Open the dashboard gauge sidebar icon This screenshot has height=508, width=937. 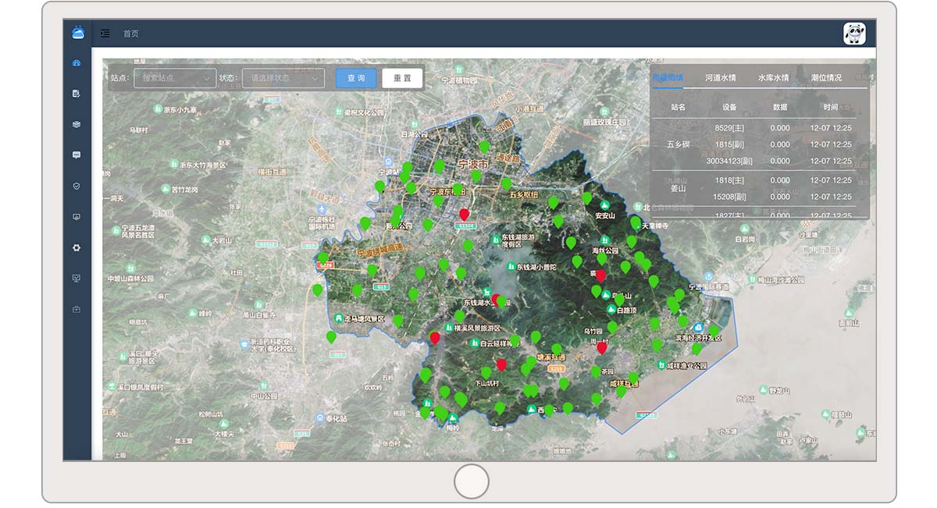(x=77, y=63)
